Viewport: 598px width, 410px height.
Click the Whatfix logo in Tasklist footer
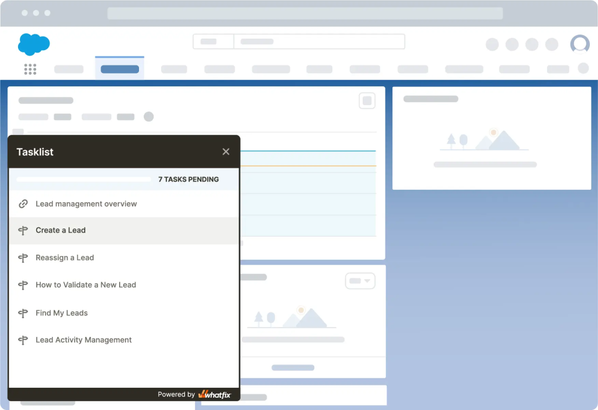tap(214, 394)
